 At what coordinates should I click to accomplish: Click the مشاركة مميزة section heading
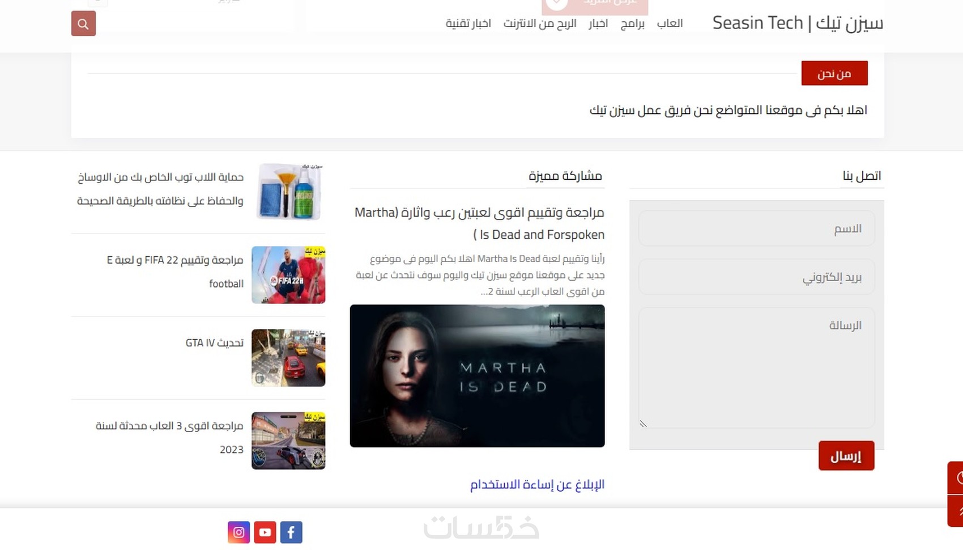565,176
